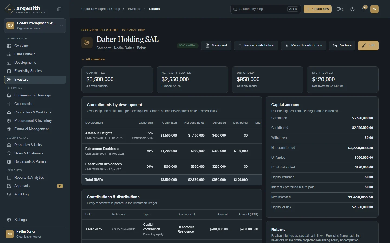Open Investors in the sidebar

point(35,80)
